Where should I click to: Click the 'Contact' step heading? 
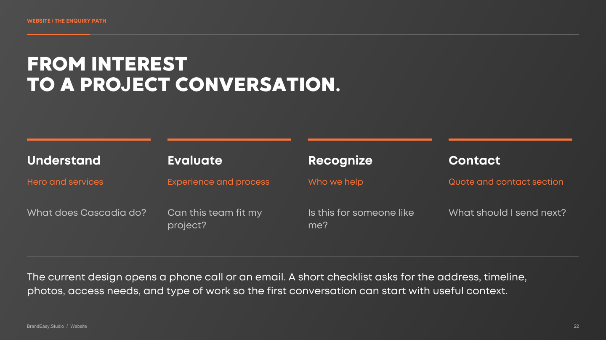click(x=474, y=160)
